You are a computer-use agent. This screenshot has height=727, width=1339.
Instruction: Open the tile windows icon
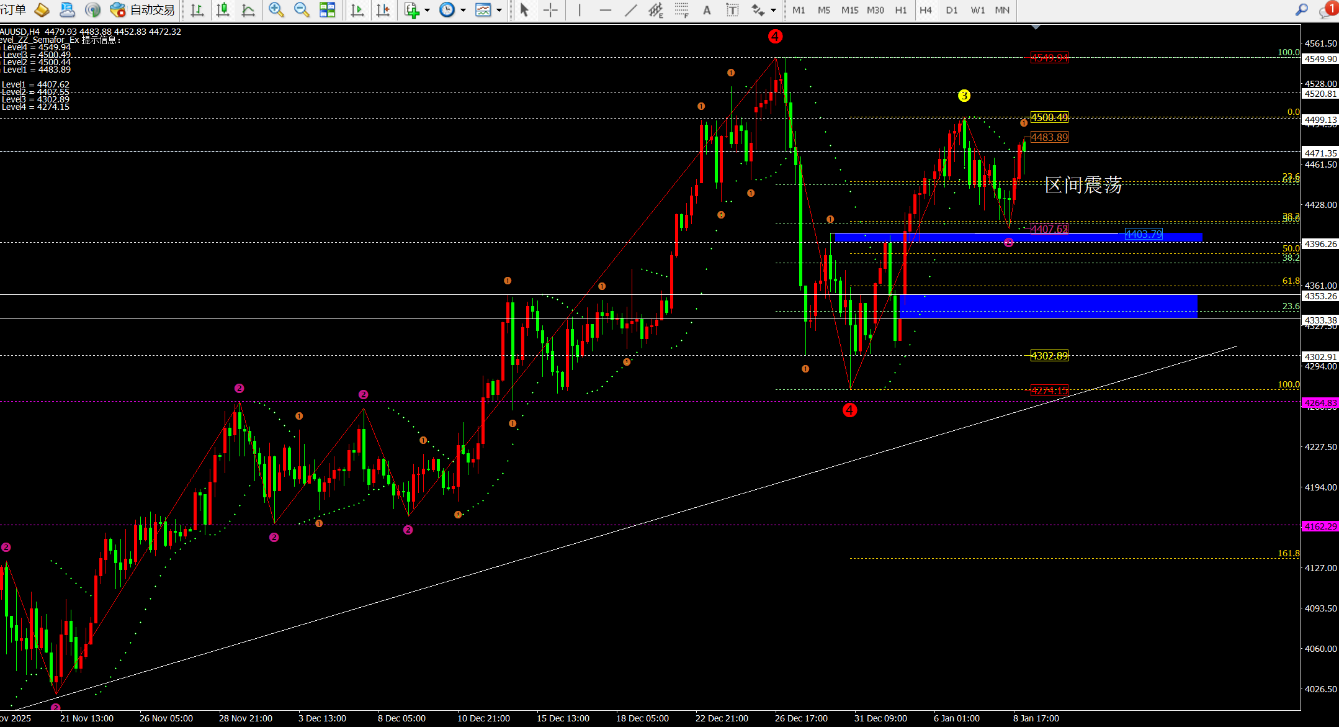[x=327, y=10]
